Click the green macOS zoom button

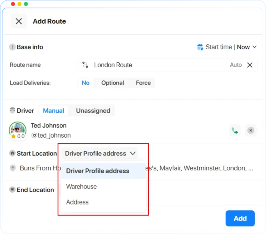pyautogui.click(x=26, y=4)
